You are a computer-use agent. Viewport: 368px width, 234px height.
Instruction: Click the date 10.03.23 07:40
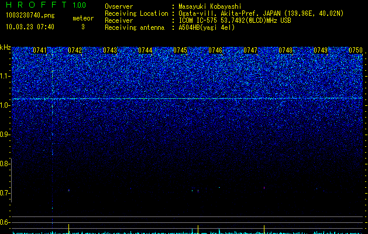30,27
